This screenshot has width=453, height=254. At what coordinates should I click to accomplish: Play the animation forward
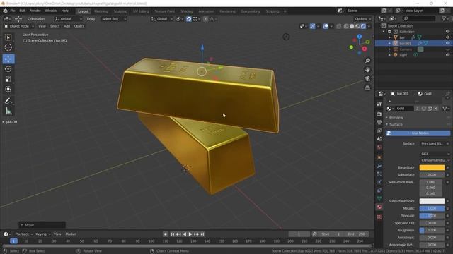click(190, 234)
